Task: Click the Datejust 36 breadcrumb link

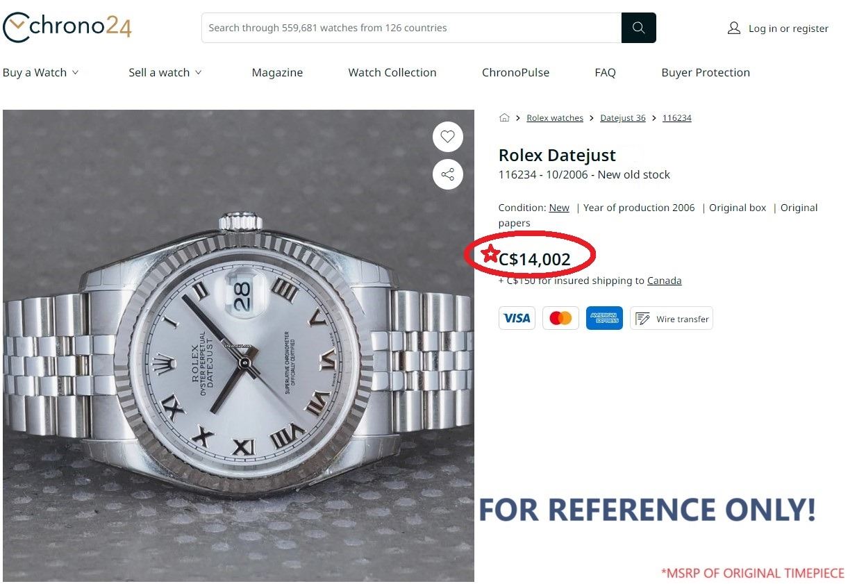Action: click(x=623, y=118)
